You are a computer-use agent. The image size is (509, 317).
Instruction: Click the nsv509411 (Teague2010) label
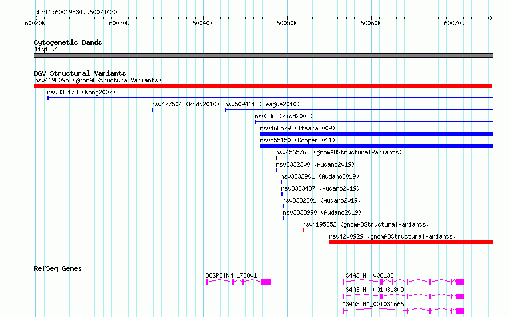[x=262, y=104]
